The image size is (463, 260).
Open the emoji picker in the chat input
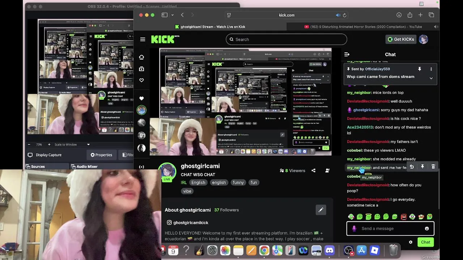(x=427, y=228)
